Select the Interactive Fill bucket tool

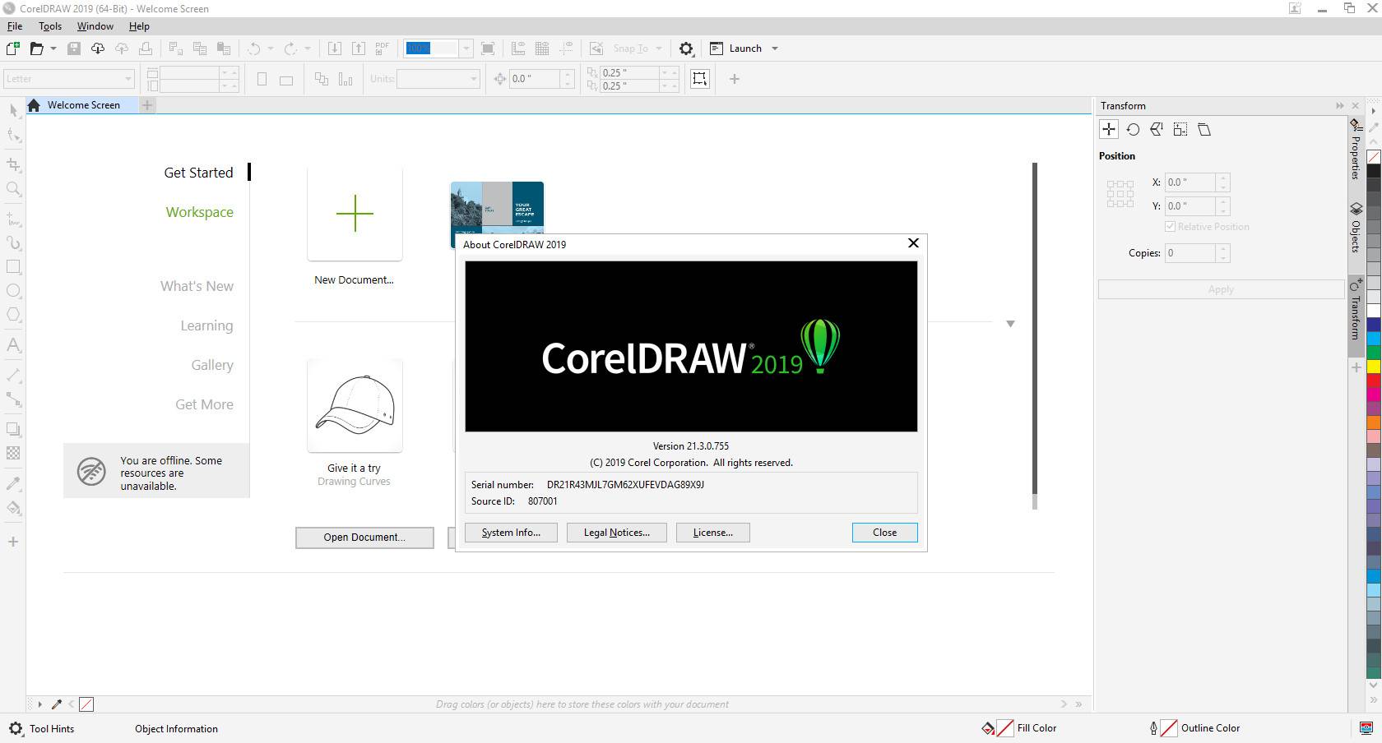(x=13, y=507)
